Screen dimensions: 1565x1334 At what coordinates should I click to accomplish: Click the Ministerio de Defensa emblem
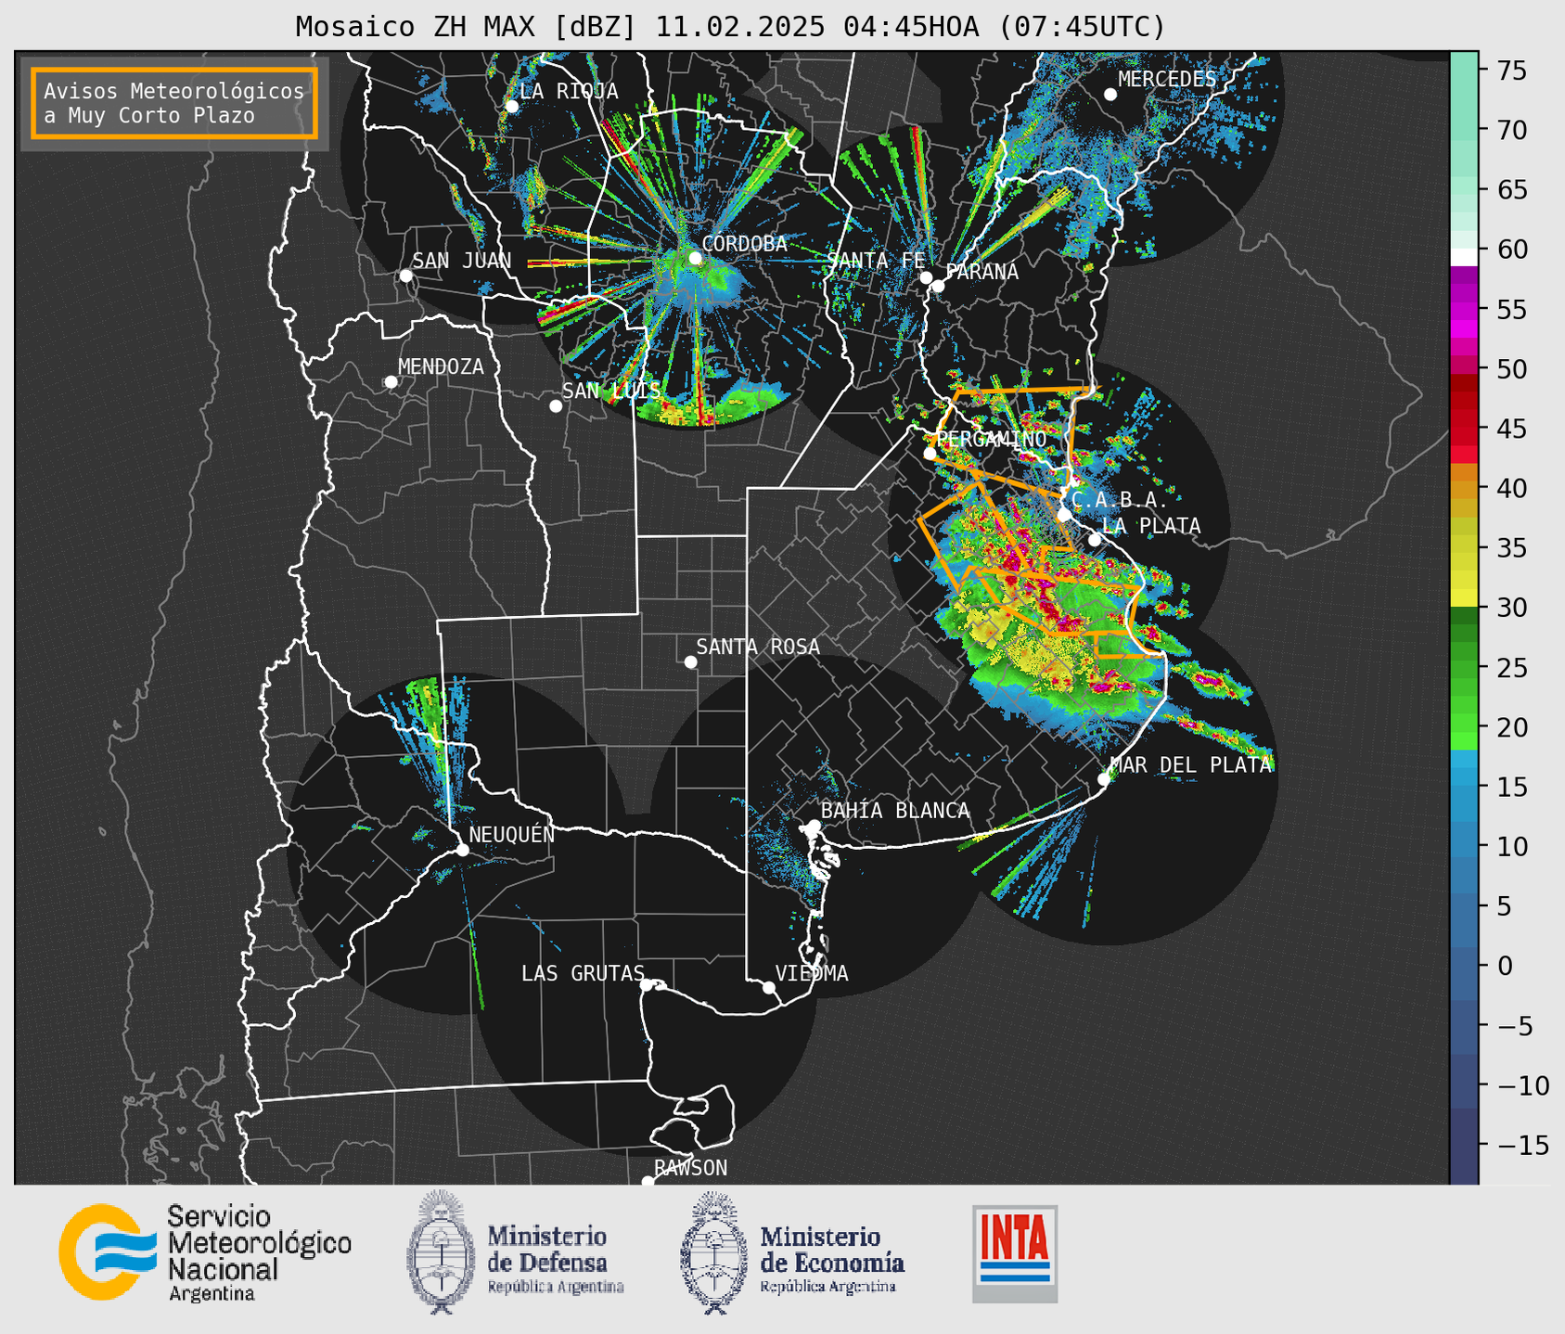point(440,1252)
